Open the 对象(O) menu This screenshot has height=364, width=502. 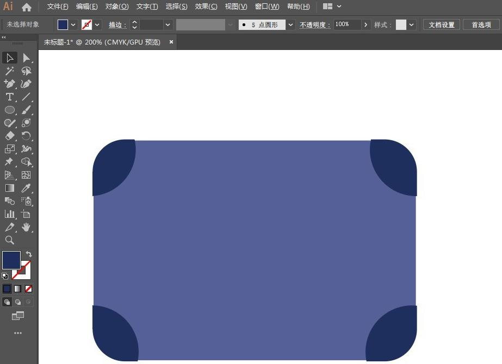click(117, 7)
